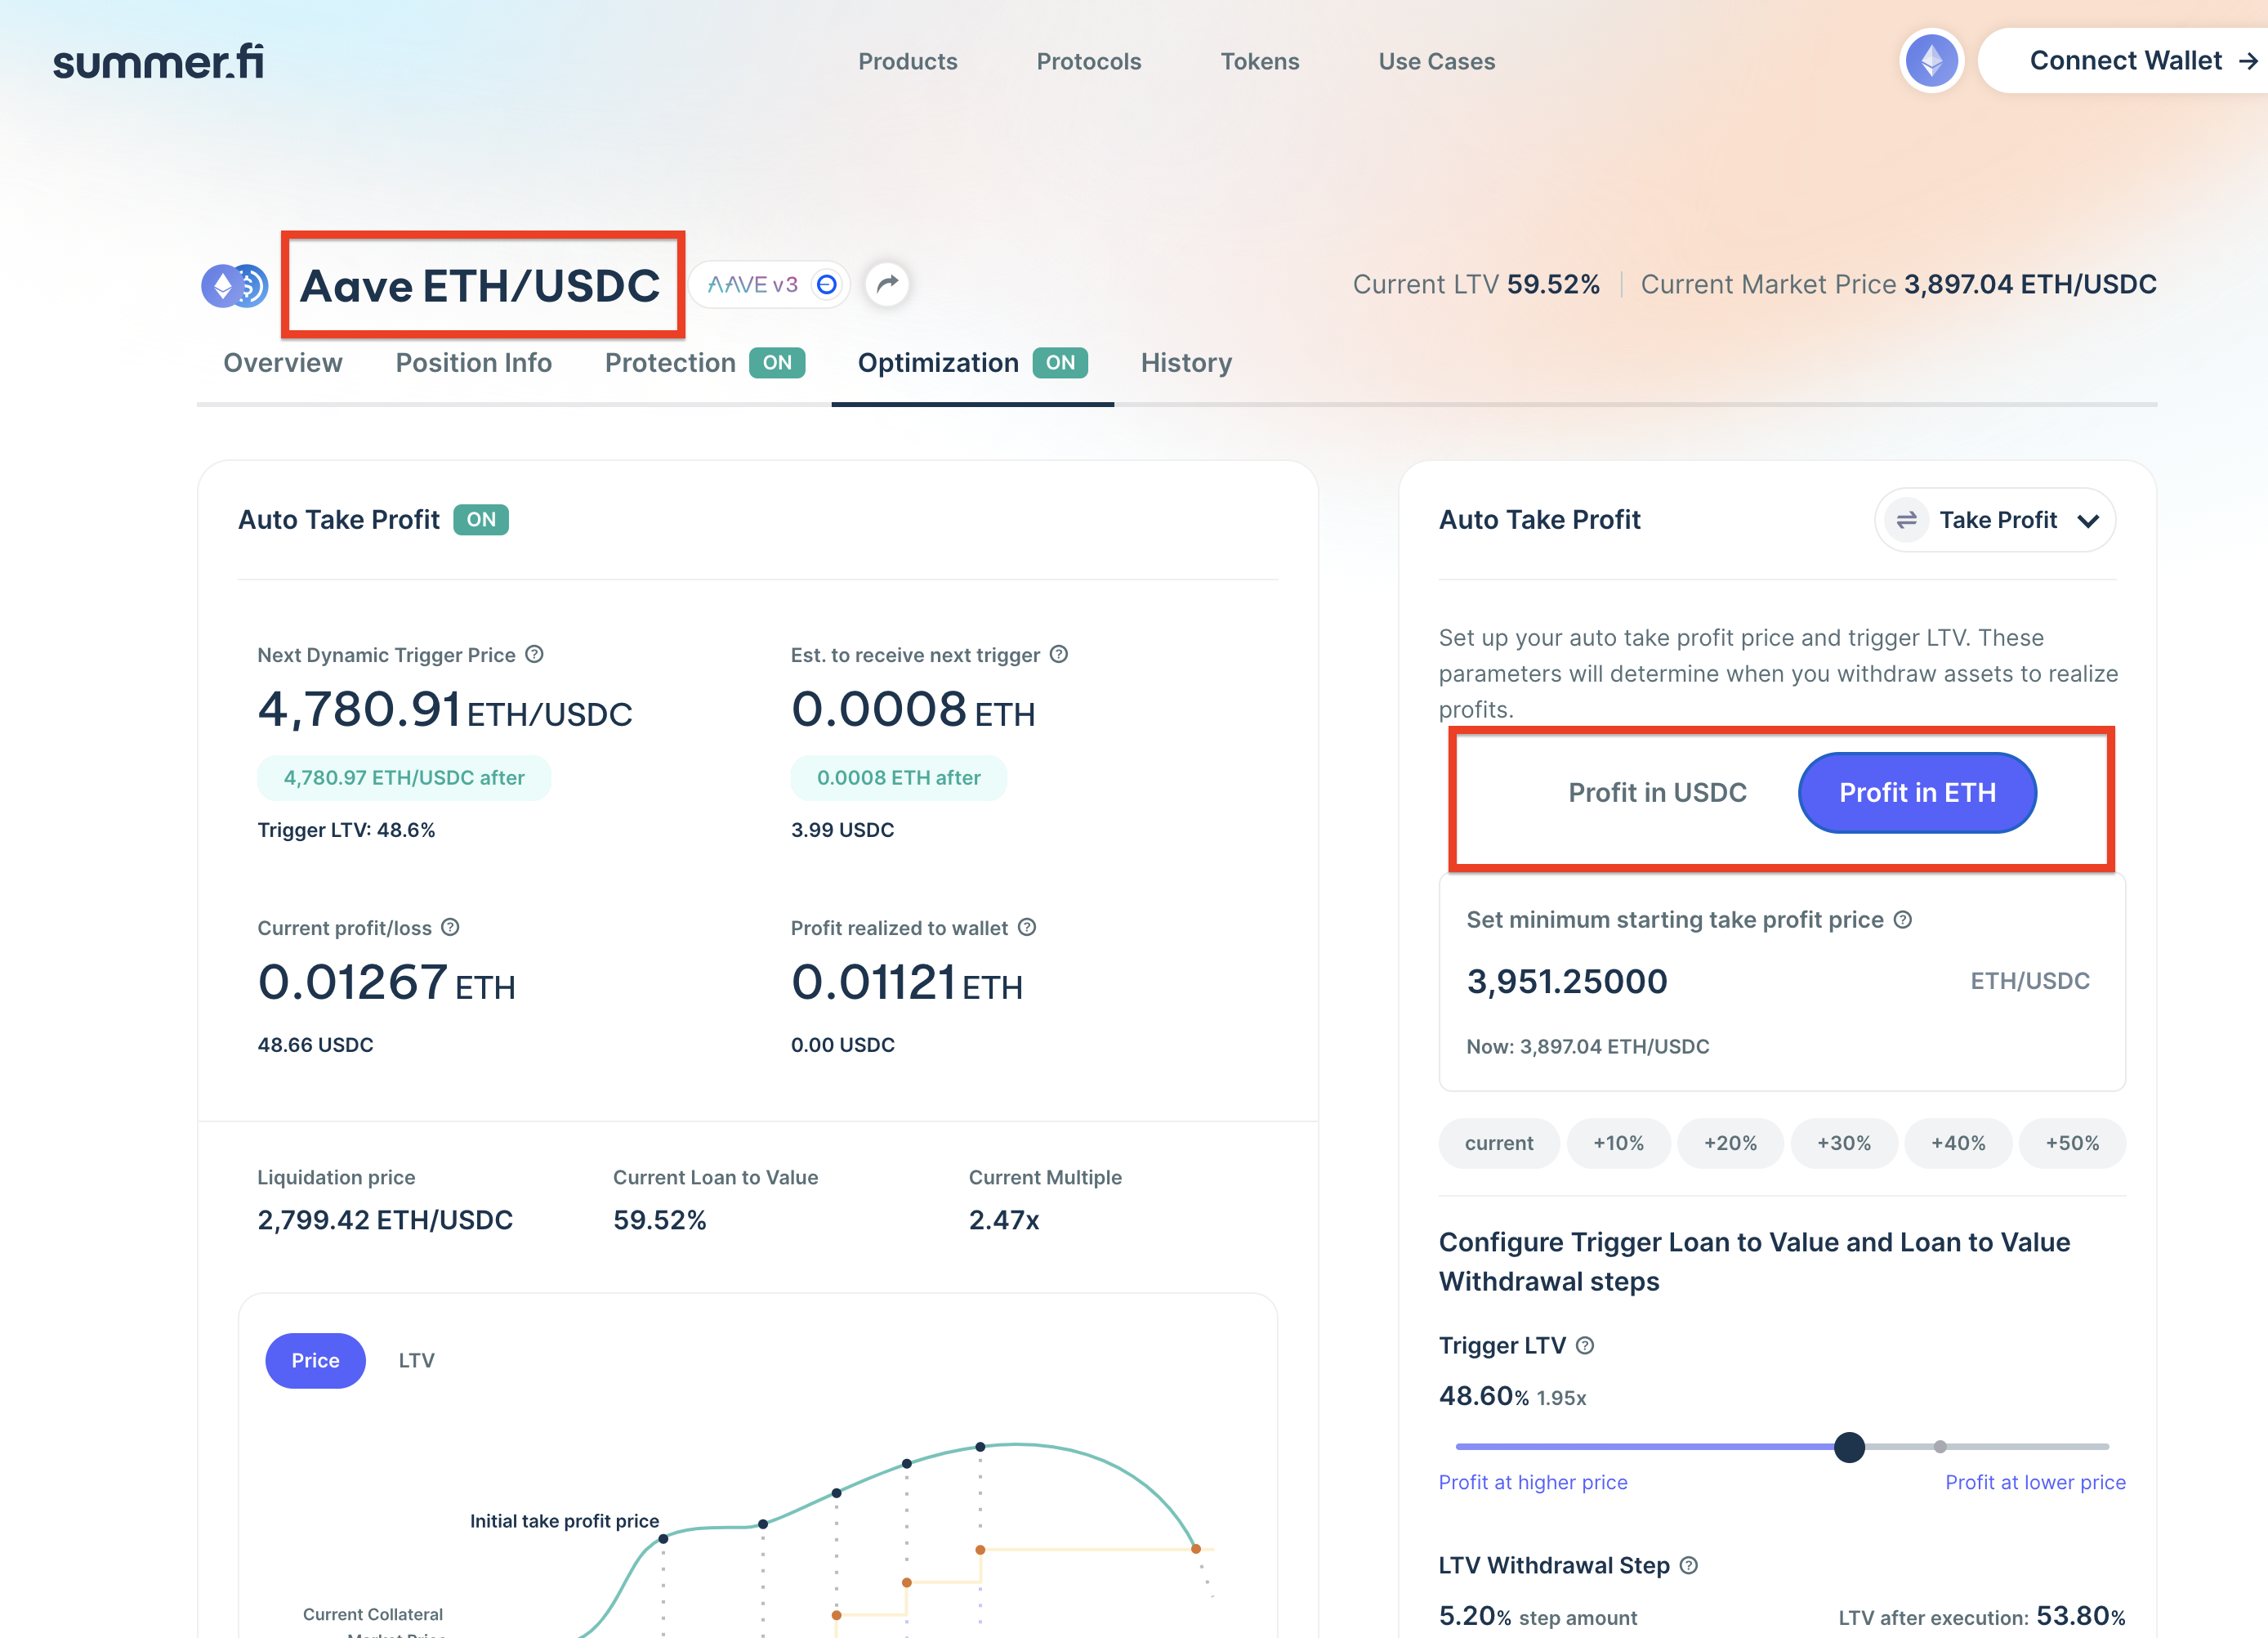
Task: Click the question icon next to Trigger LTV
Action: tap(1585, 1346)
